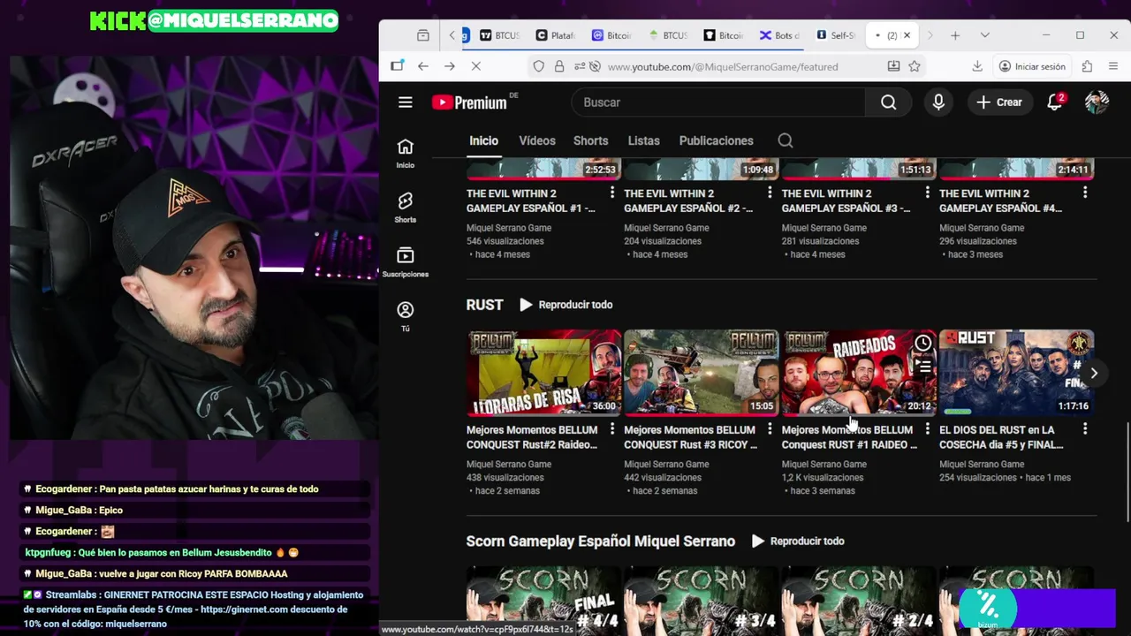Switch to the Self-St browser tab

836,35
